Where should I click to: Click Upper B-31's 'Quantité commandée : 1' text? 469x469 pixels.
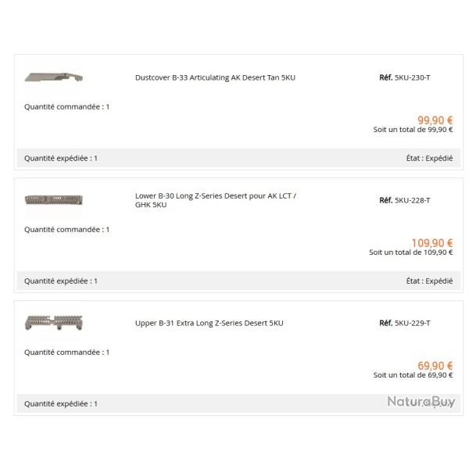tap(66, 352)
